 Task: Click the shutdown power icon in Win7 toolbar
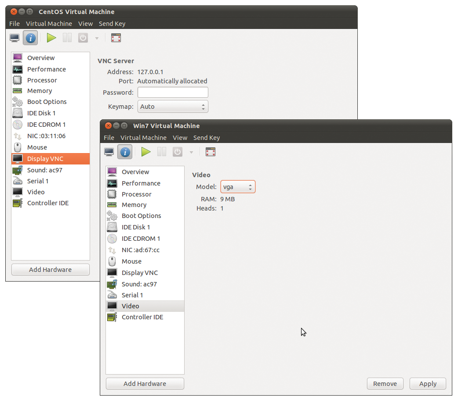pyautogui.click(x=178, y=152)
